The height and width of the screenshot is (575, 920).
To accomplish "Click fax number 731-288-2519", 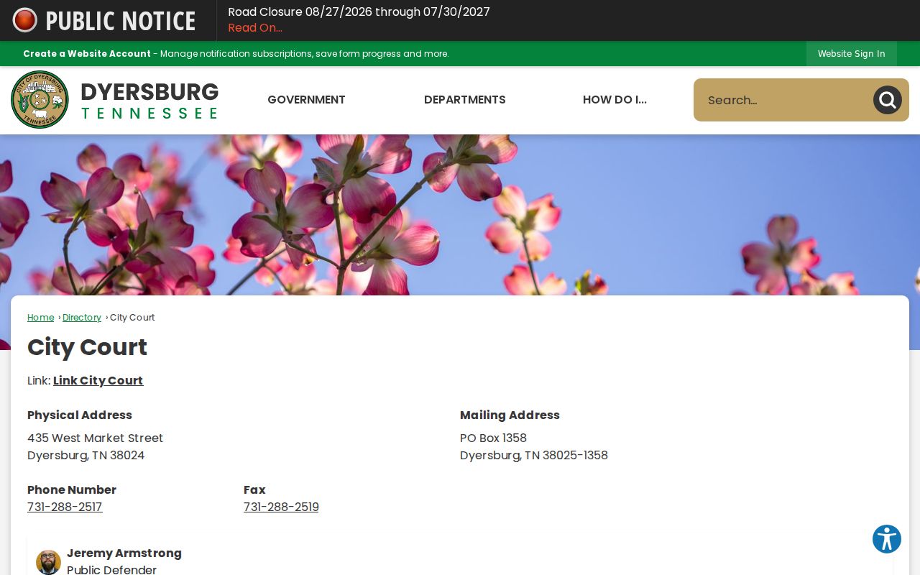I will click(281, 507).
